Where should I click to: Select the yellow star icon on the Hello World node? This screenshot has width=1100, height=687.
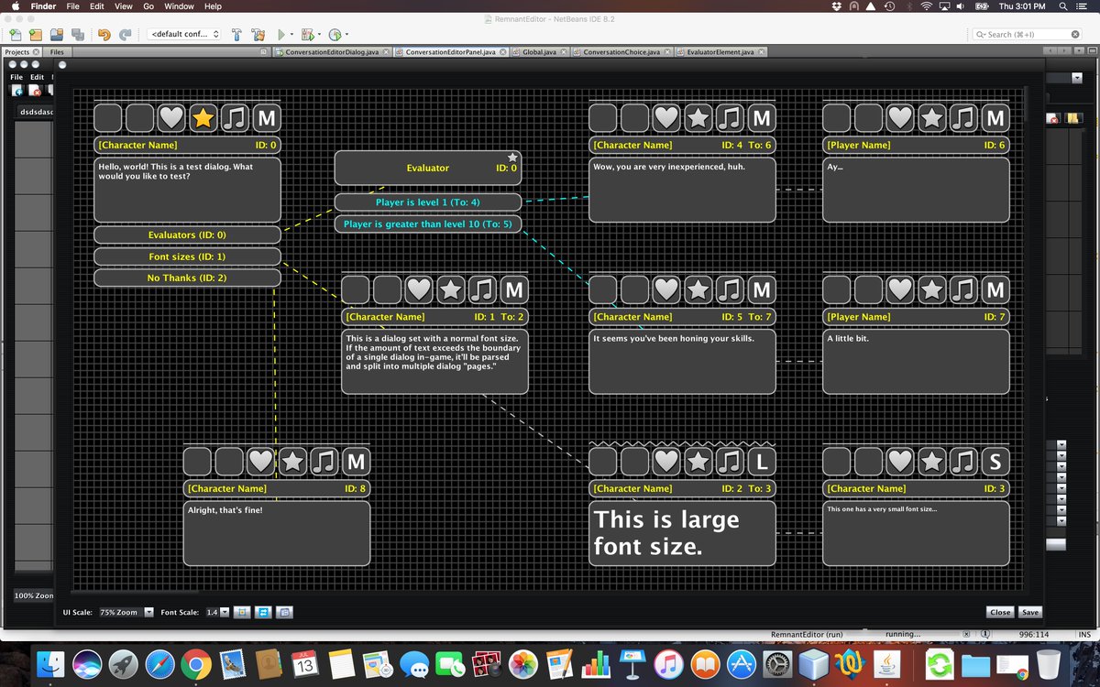coord(203,117)
